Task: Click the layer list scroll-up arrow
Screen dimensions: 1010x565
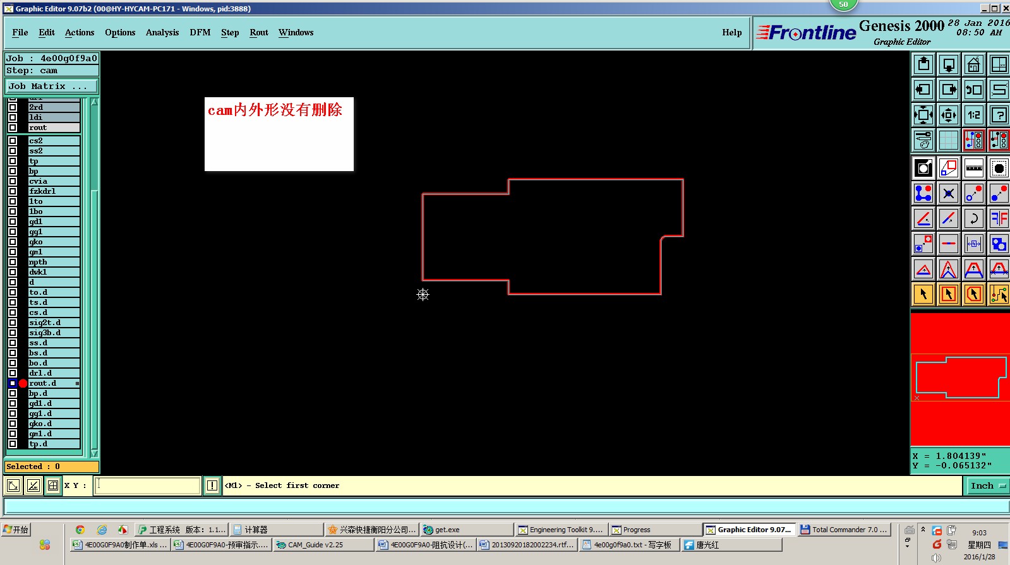Action: pos(94,102)
